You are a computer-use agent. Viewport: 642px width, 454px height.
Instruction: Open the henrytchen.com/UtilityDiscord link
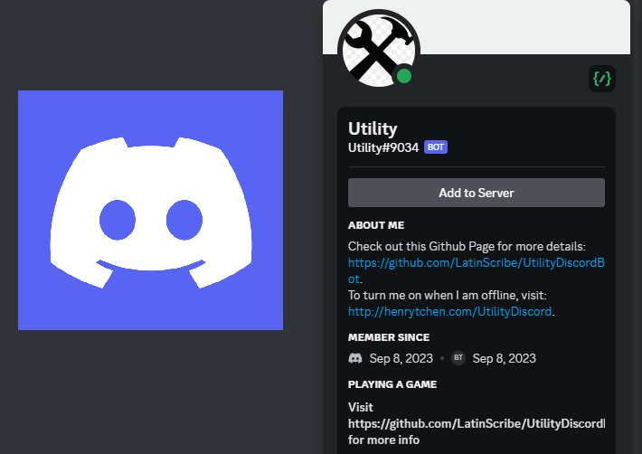(x=449, y=311)
